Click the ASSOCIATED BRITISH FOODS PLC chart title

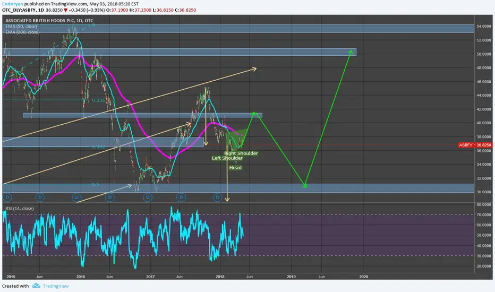pyautogui.click(x=49, y=21)
